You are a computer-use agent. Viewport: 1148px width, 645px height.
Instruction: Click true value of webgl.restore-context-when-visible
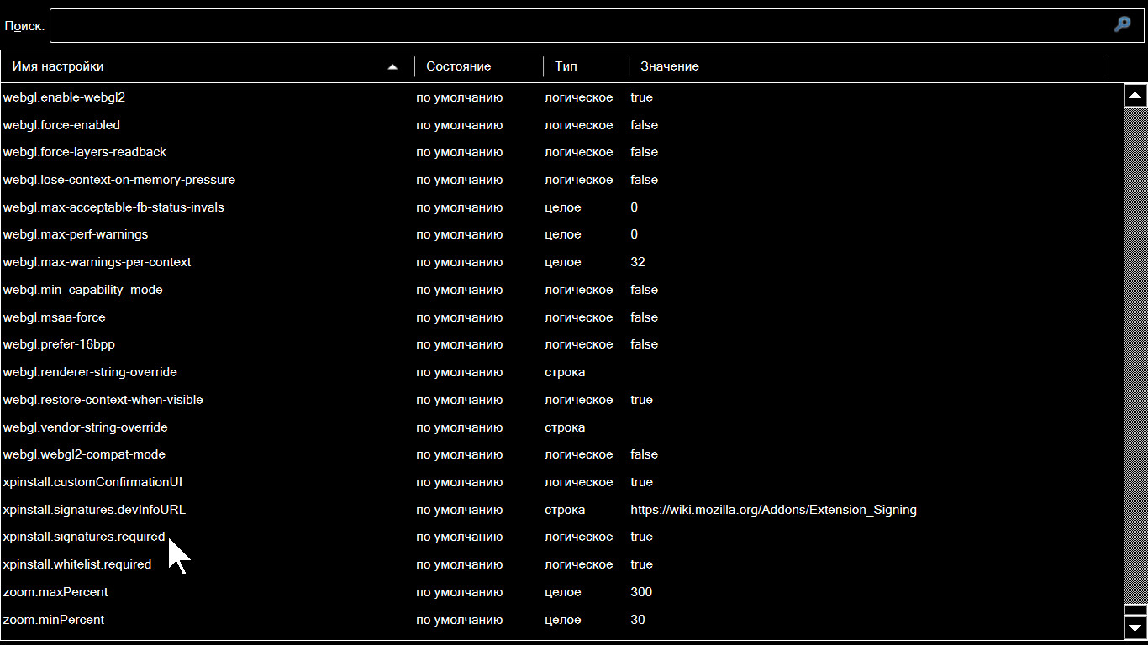coord(641,400)
